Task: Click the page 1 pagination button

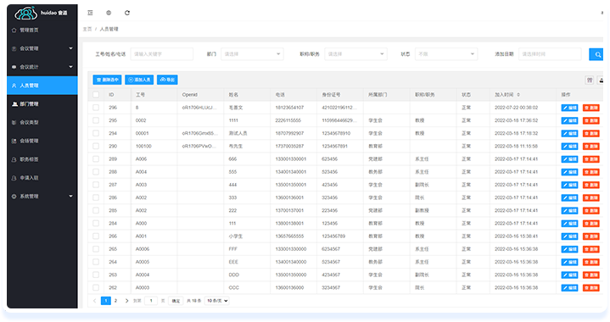Action: [x=106, y=301]
